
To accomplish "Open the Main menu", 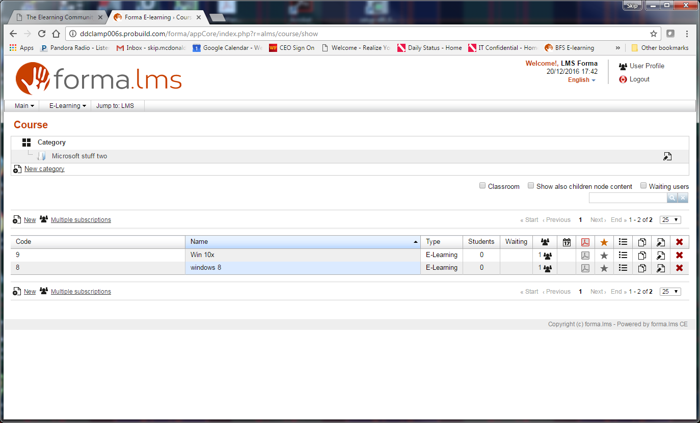I will pyautogui.click(x=24, y=106).
